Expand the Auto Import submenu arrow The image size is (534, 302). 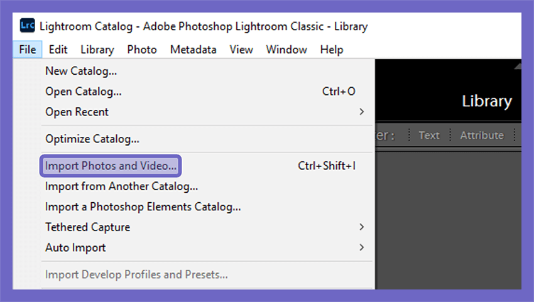coord(362,247)
